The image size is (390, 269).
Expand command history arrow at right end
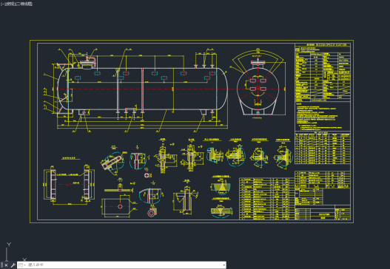coord(224,265)
